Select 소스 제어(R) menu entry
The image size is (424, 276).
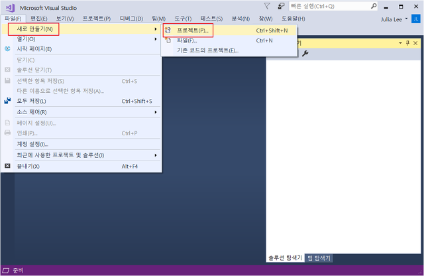[81, 112]
